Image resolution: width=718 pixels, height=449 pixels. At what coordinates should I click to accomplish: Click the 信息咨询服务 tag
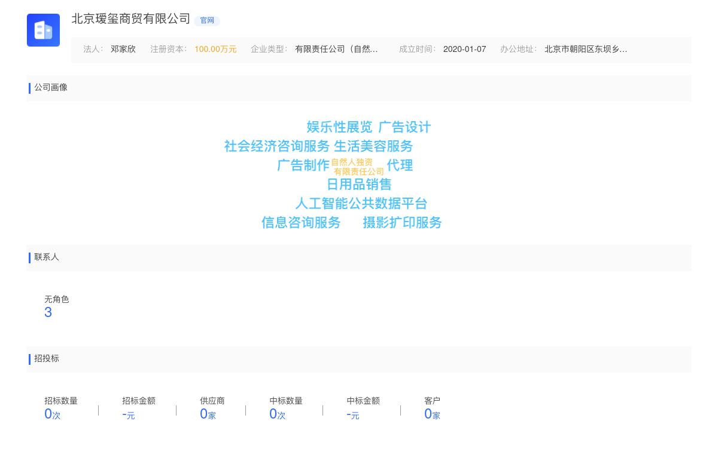pos(301,222)
